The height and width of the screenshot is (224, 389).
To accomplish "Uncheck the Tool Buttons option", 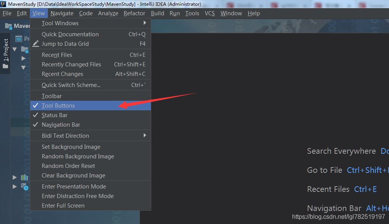I will [91, 106].
